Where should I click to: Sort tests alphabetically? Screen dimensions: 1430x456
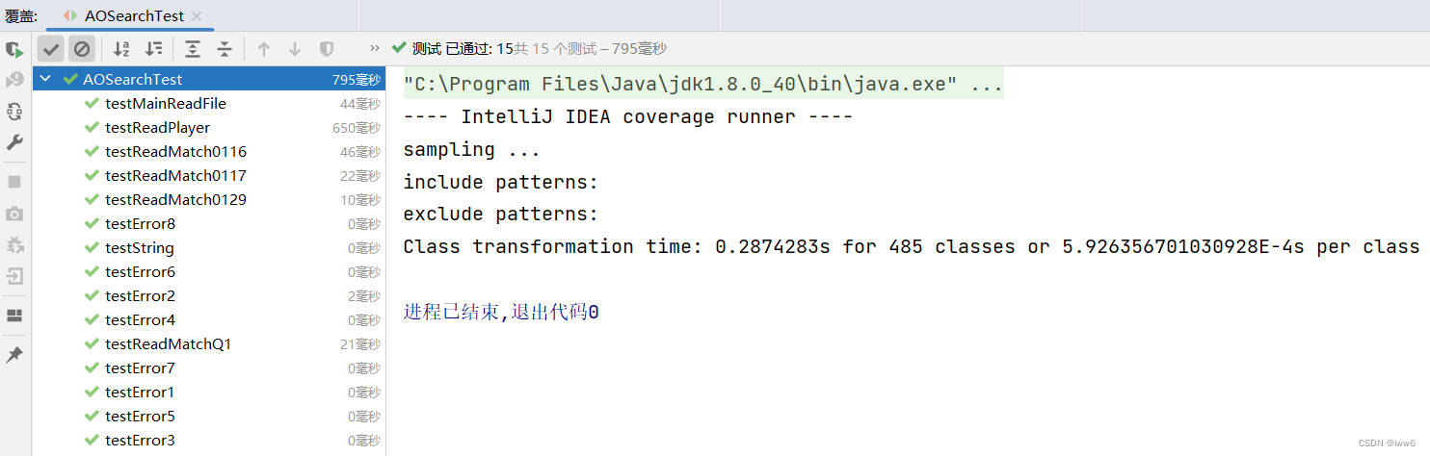[121, 48]
